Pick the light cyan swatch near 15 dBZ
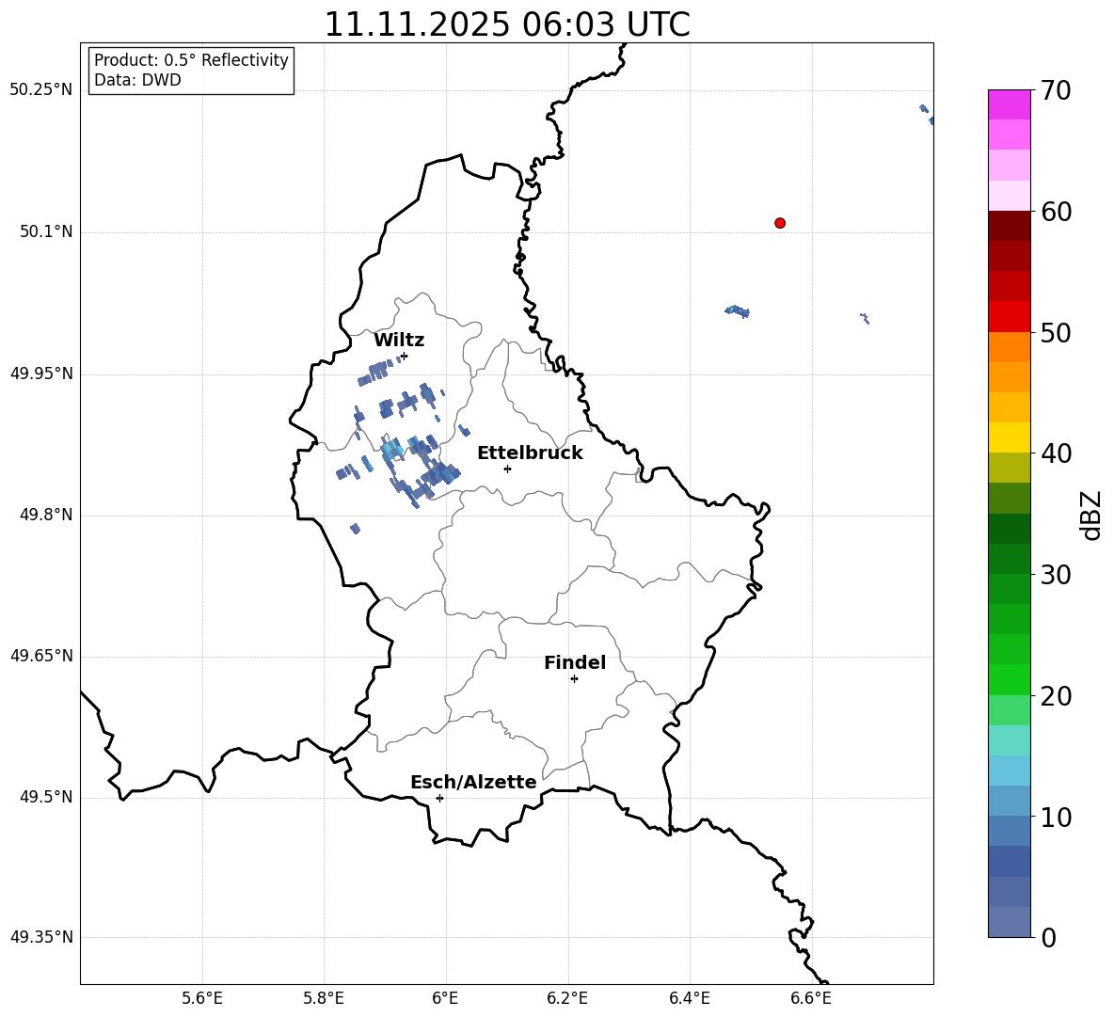 click(1009, 740)
